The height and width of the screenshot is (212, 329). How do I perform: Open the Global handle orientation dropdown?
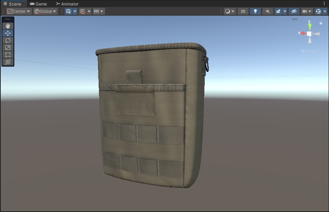click(x=45, y=11)
